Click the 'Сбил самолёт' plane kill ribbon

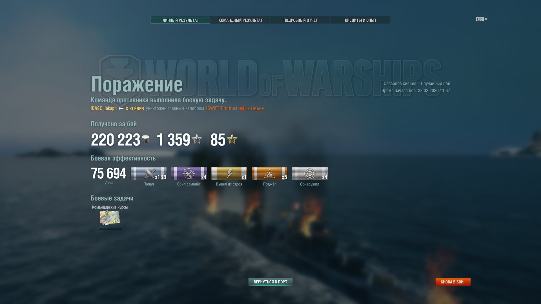(x=189, y=173)
